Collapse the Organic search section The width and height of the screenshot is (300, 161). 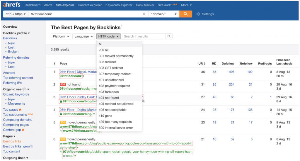(16, 89)
